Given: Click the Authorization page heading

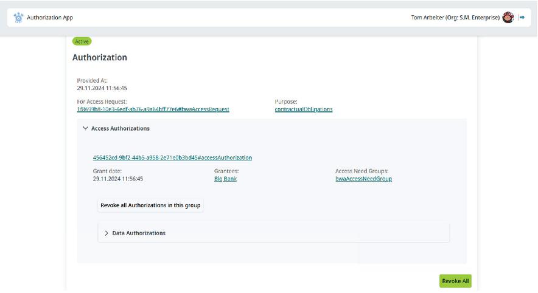Looking at the screenshot, I should coord(100,58).
